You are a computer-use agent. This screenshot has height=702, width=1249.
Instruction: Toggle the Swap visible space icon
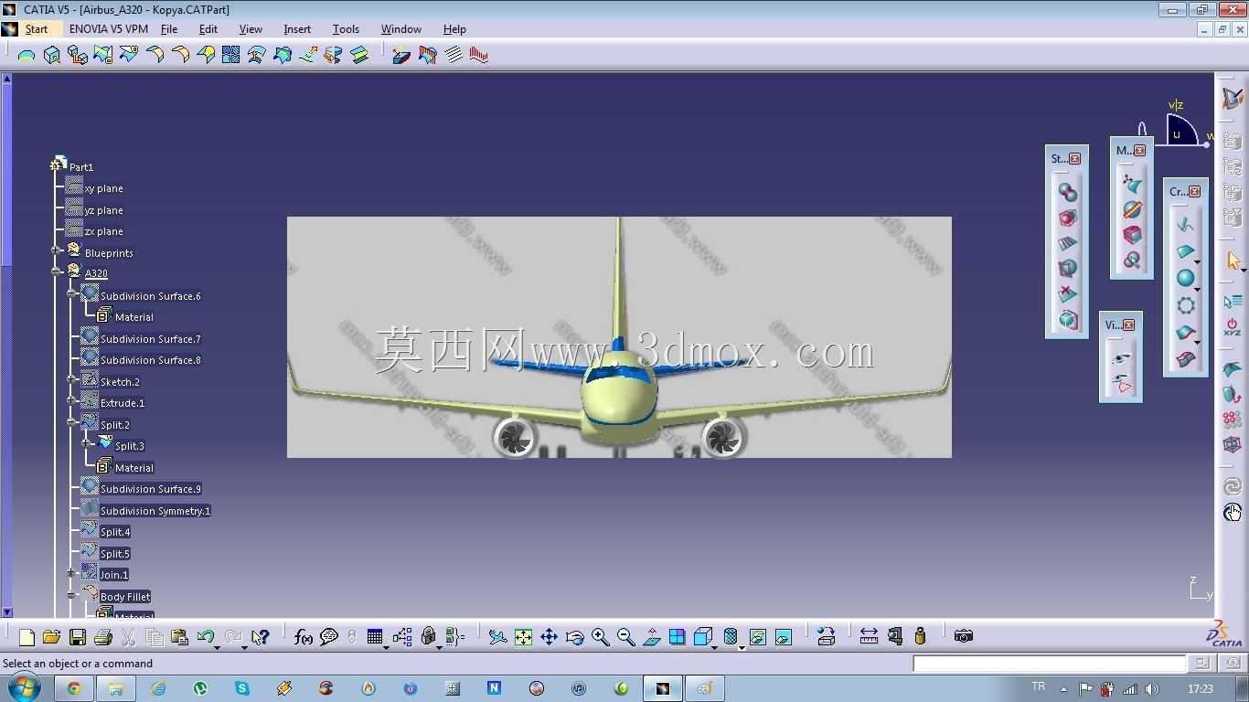click(x=783, y=637)
